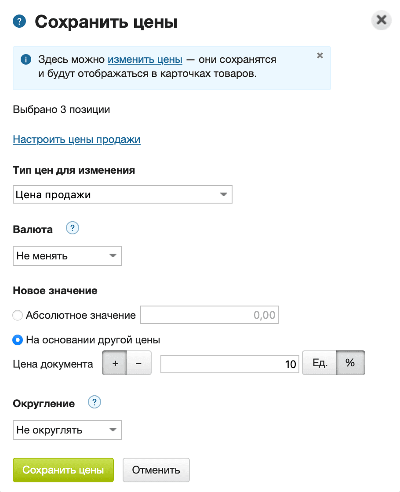
Task: Click the input field containing 10
Action: (x=229, y=364)
